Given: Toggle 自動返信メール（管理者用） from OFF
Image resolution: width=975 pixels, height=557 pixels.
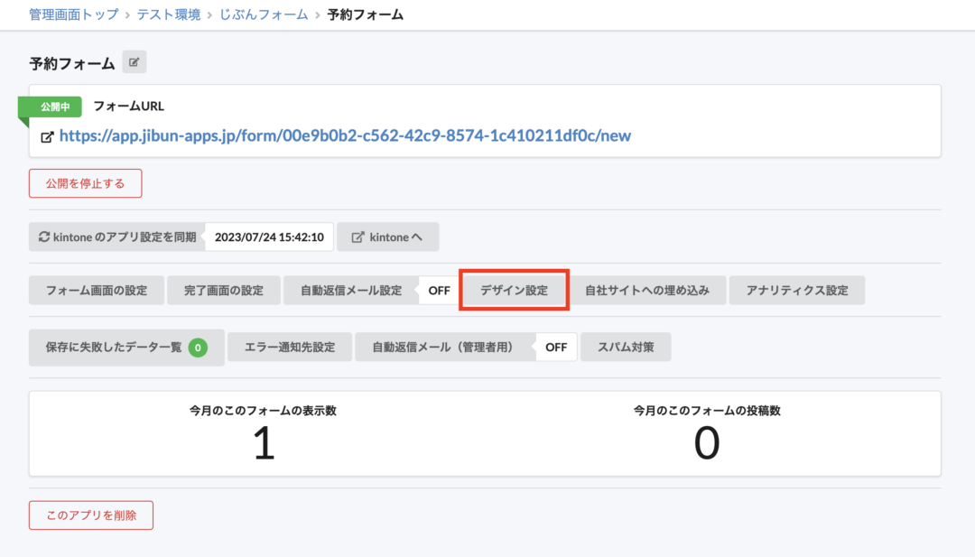Looking at the screenshot, I should coord(555,347).
